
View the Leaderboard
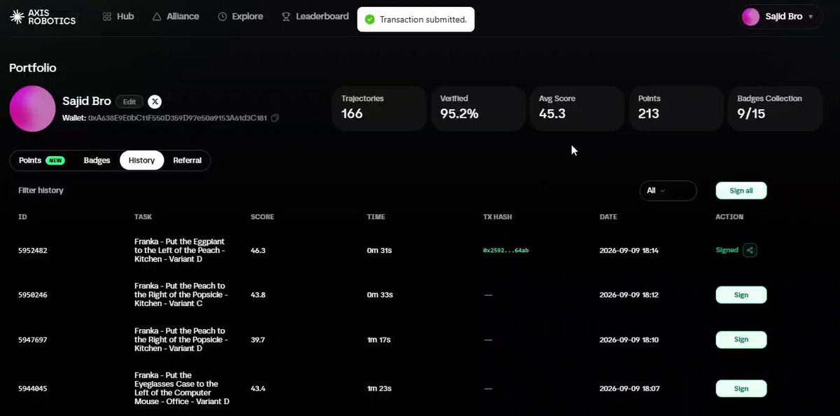click(x=315, y=16)
